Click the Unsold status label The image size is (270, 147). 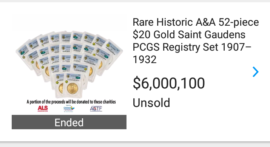click(151, 103)
